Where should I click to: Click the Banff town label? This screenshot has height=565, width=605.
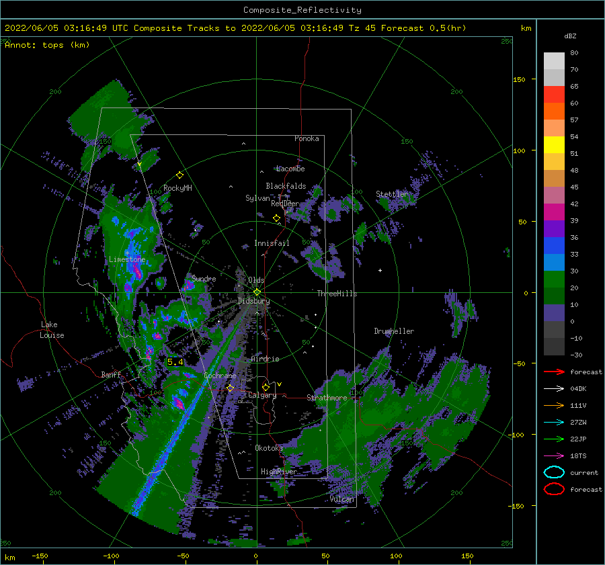pos(111,374)
